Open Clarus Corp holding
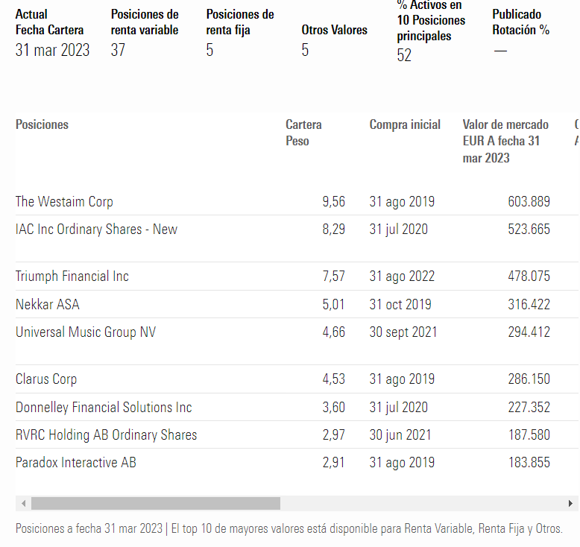Viewport: 580px width, 547px height. coord(46,379)
